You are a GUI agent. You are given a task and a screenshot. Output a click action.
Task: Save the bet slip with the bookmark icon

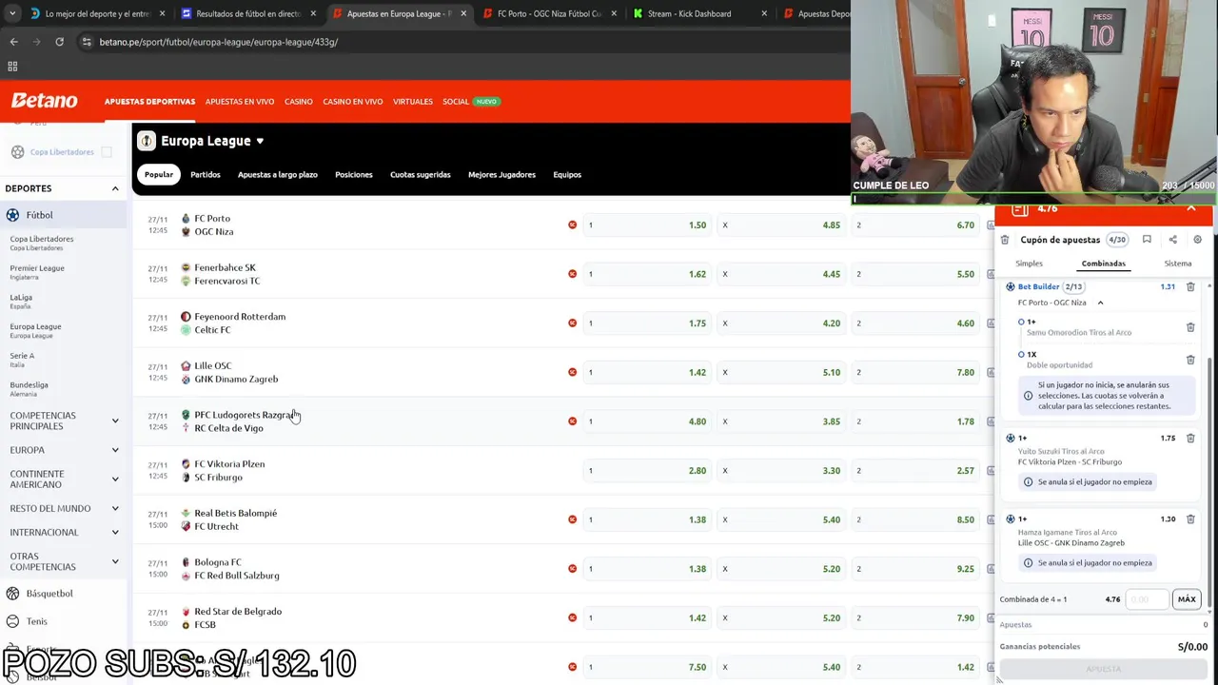[x=1147, y=240]
